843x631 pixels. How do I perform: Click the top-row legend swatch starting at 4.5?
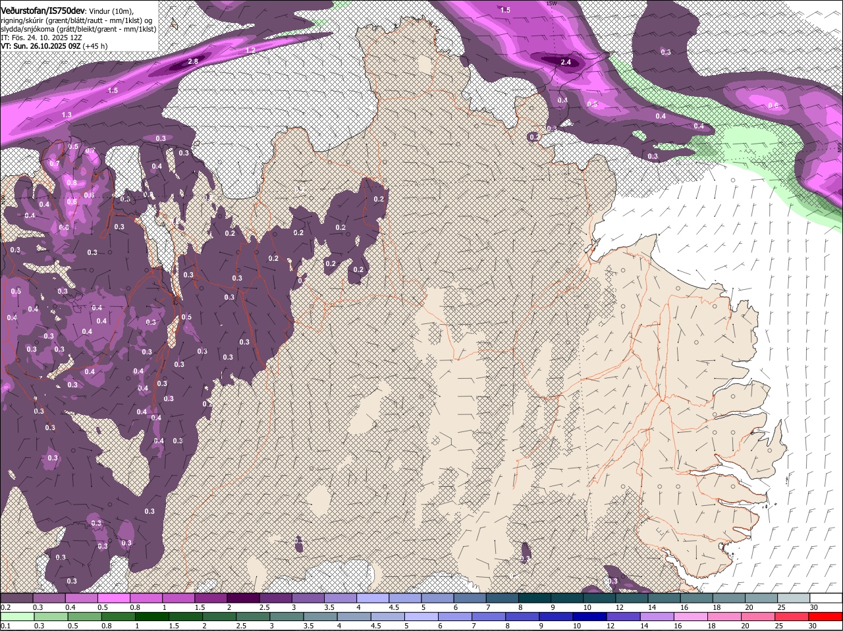pos(405,597)
